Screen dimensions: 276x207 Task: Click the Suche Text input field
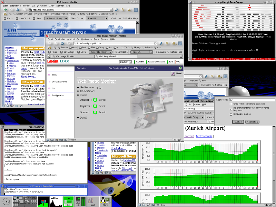pyautogui.click(x=252, y=100)
